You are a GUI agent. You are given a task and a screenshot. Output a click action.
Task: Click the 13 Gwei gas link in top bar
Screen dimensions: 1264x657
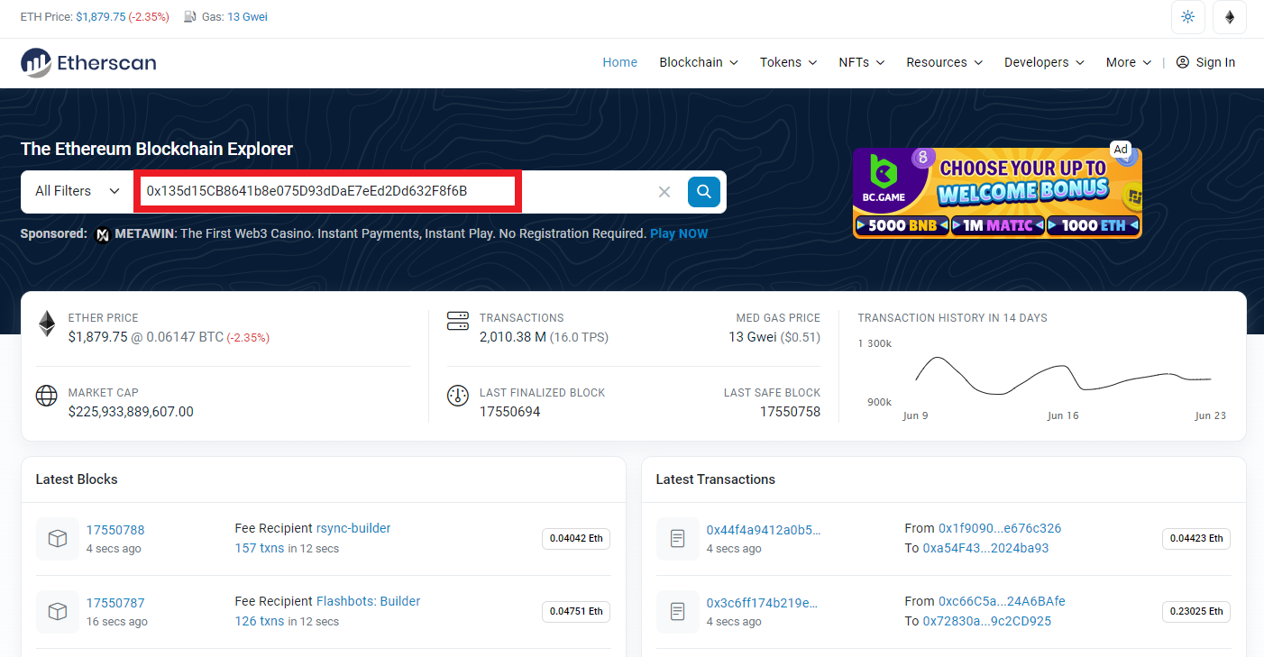tap(247, 16)
